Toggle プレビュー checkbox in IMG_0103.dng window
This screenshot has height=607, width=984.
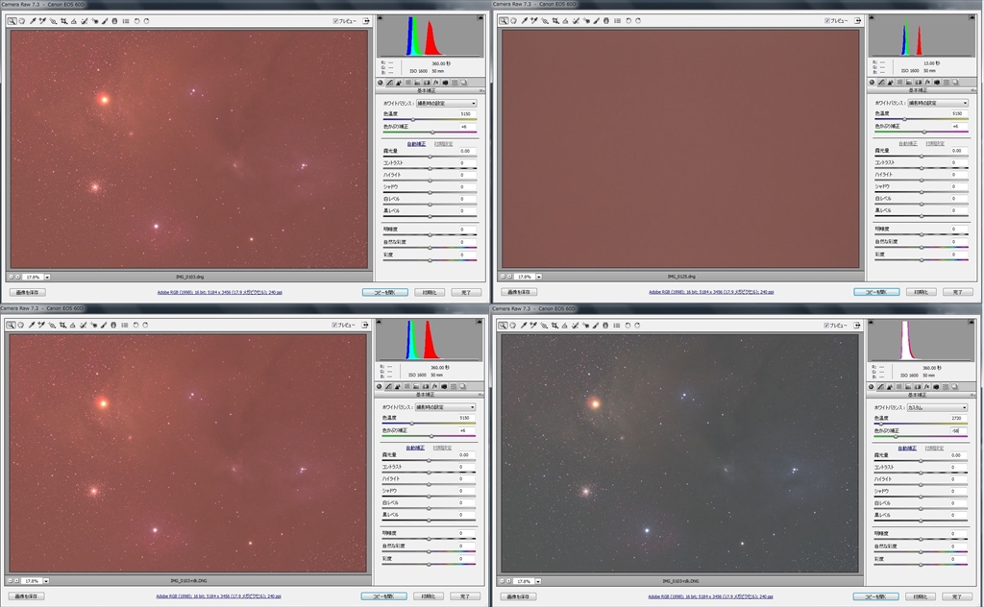[335, 21]
